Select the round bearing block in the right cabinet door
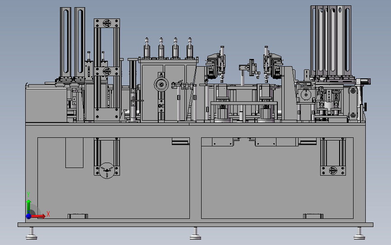Image resolution: width=391 pixels, height=245 pixels. coord(333,171)
